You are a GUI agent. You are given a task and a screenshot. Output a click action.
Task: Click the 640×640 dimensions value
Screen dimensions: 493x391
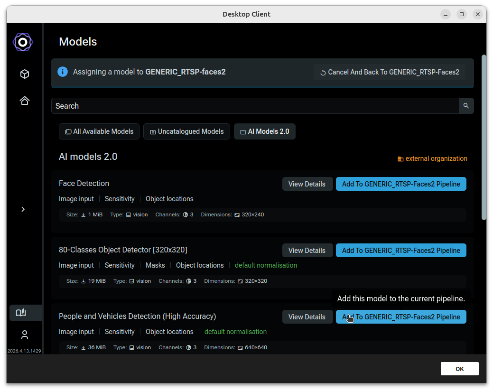coord(256,347)
